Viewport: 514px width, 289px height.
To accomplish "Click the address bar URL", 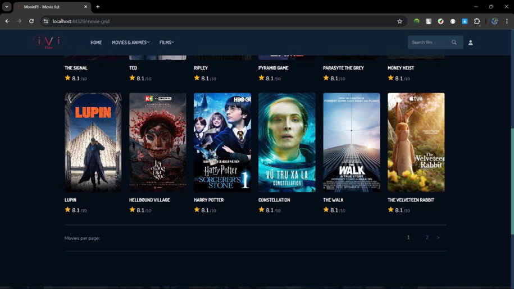I will point(81,21).
